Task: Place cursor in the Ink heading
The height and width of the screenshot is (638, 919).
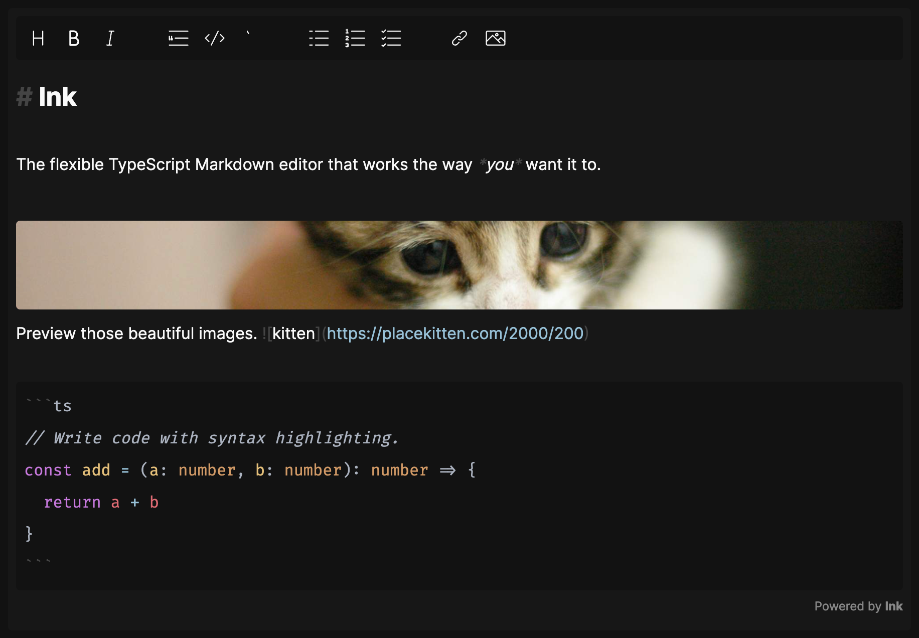Action: pos(57,97)
